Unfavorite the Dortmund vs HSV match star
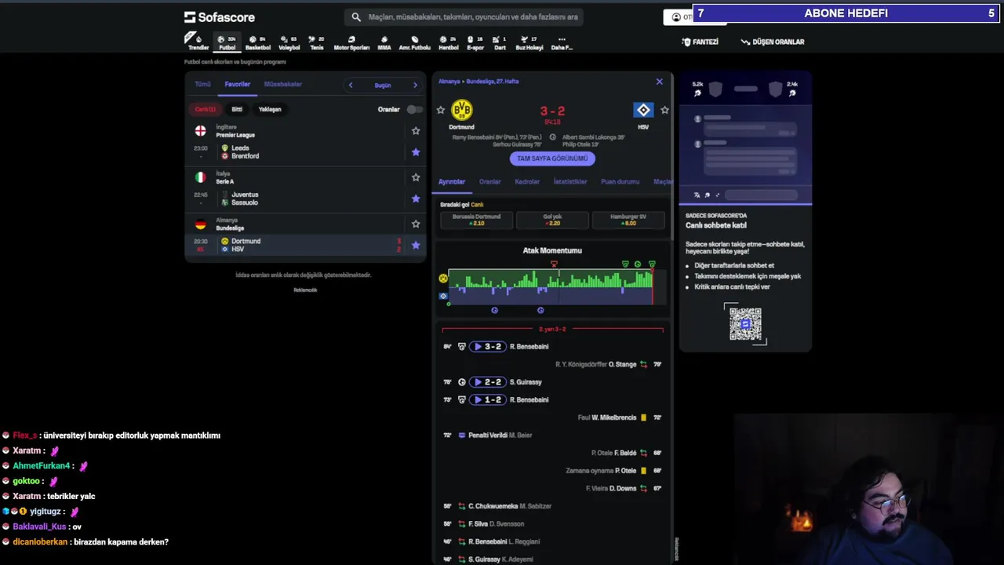This screenshot has height=565, width=1004. [x=416, y=245]
